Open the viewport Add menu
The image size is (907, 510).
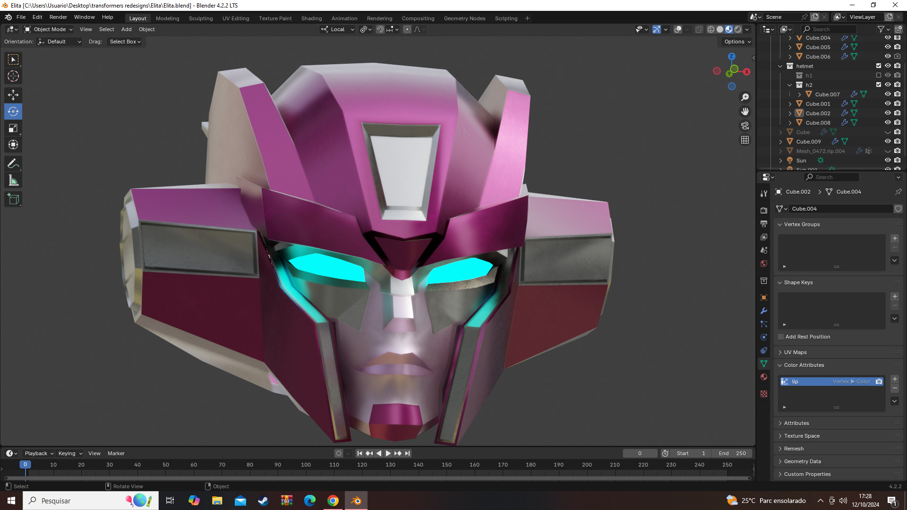(x=126, y=29)
